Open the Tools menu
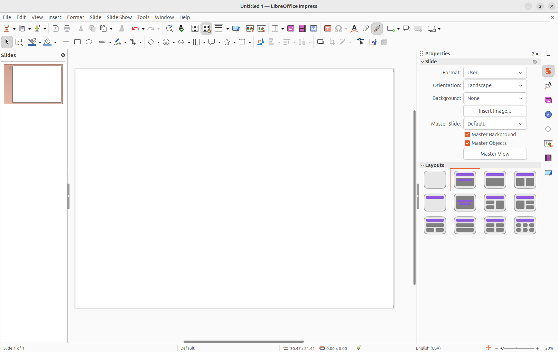Viewport: 558px width, 352px height. coord(143,17)
